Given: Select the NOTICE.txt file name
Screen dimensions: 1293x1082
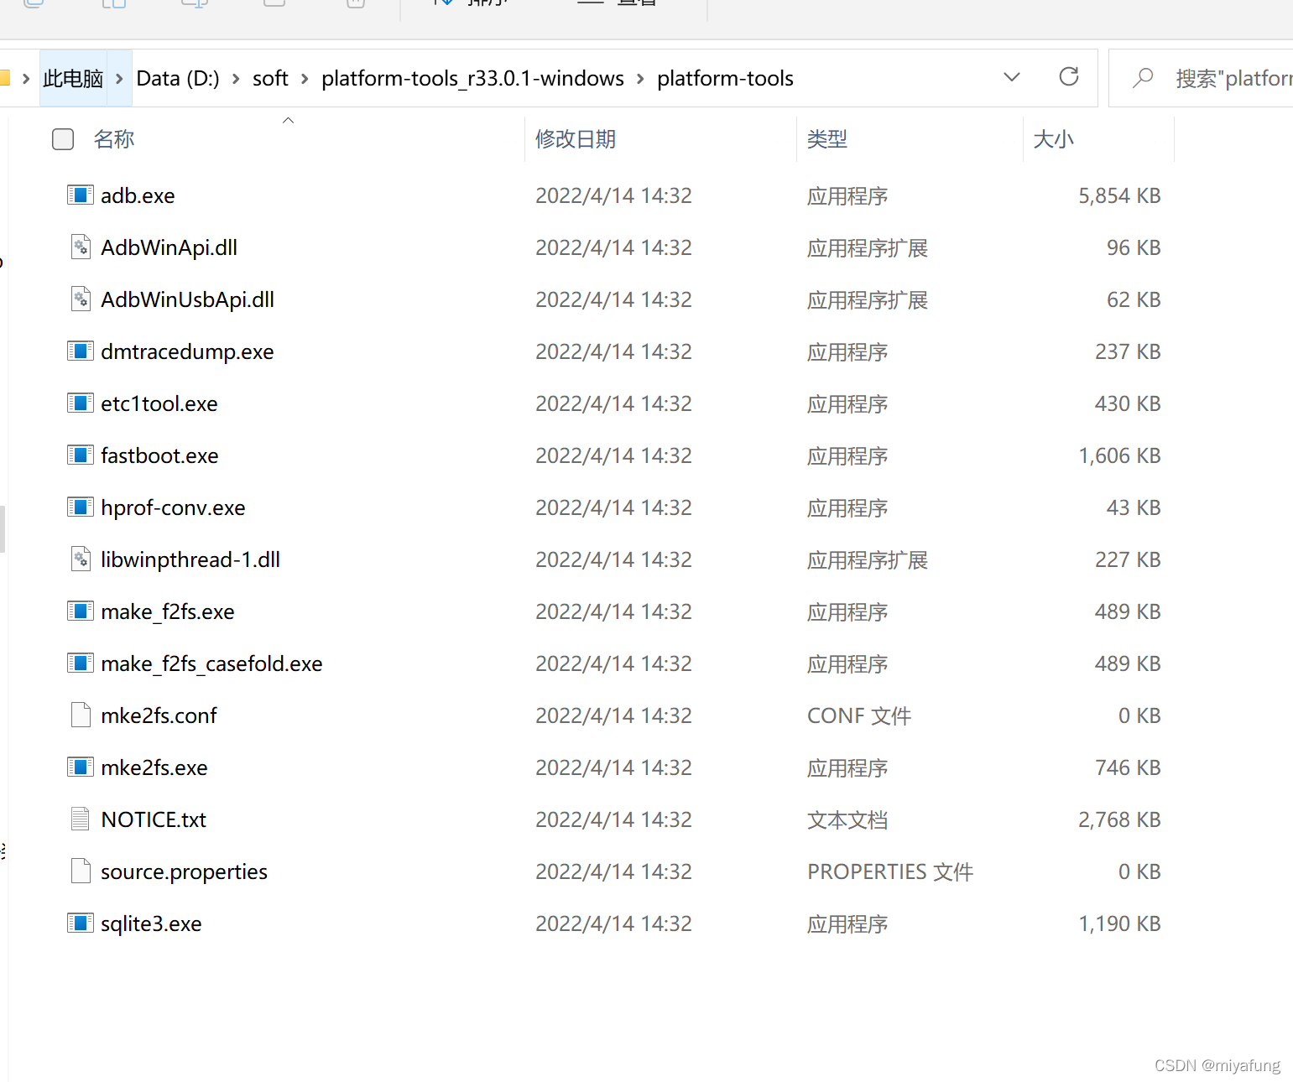Looking at the screenshot, I should [x=154, y=820].
